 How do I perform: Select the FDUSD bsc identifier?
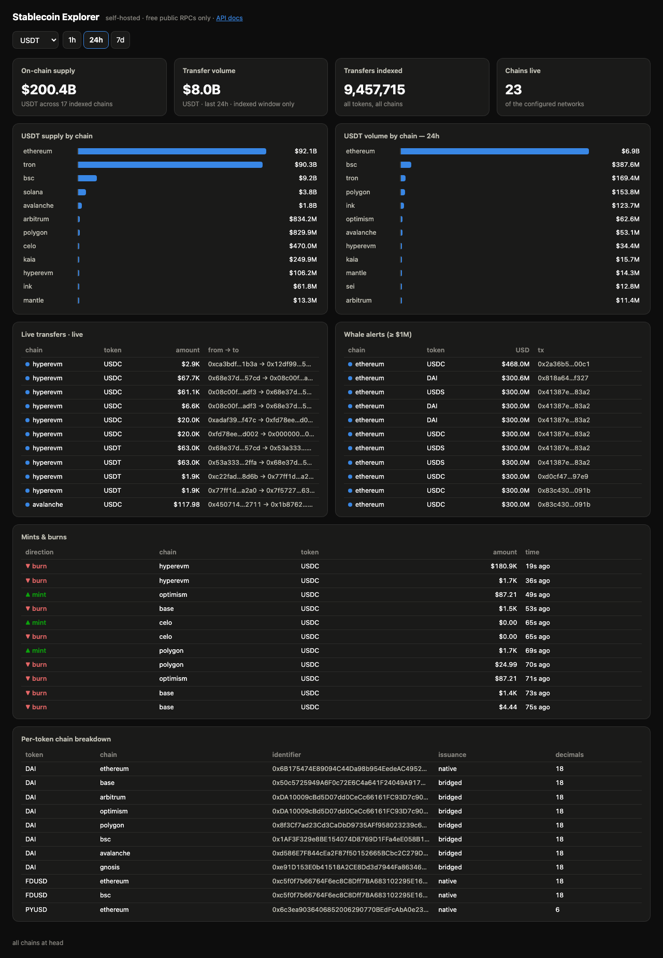point(350,895)
